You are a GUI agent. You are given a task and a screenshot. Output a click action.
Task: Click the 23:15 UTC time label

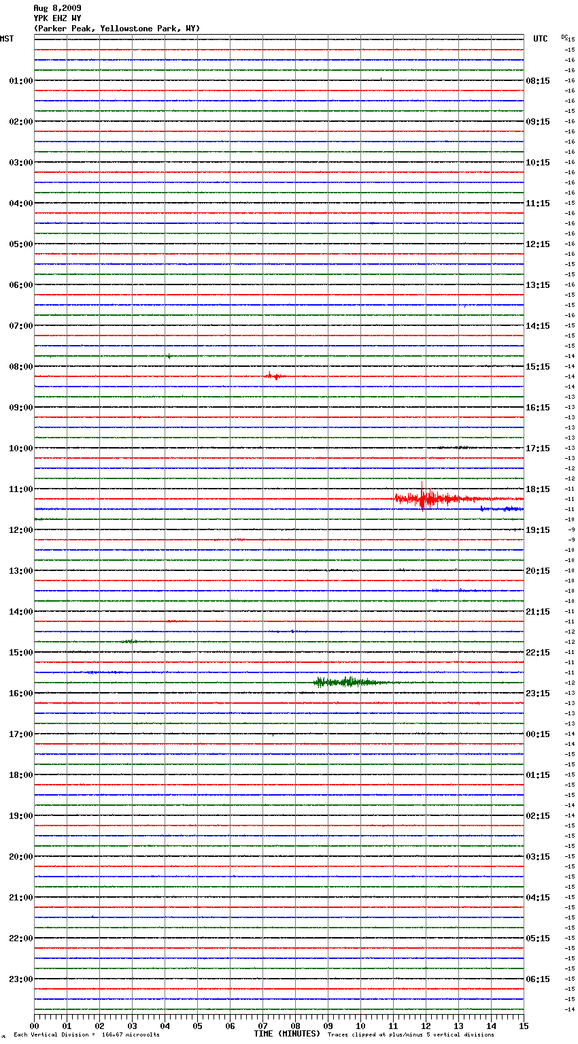point(538,694)
